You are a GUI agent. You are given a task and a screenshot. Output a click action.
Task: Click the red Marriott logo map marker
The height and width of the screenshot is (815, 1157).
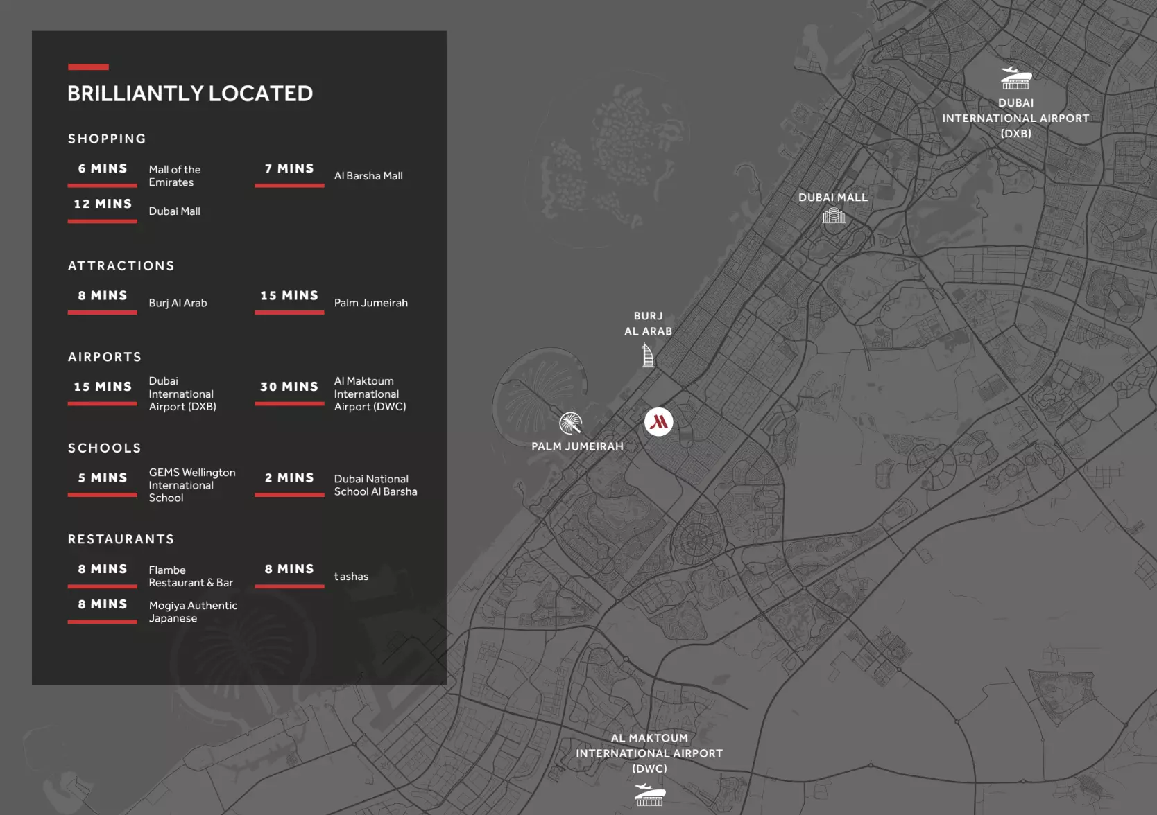pyautogui.click(x=658, y=421)
